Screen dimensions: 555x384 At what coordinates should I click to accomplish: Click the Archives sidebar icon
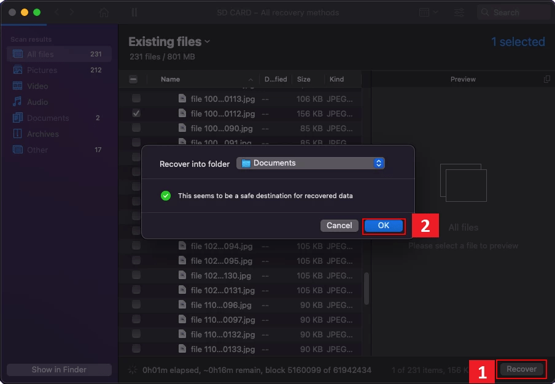point(17,133)
